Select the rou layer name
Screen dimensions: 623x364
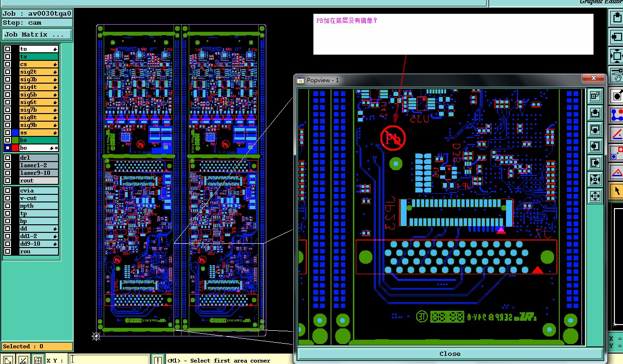click(x=39, y=251)
